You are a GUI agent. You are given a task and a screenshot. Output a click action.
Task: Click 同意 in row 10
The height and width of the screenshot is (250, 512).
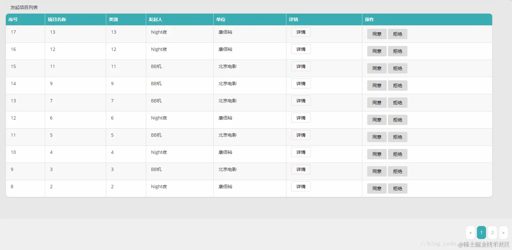[377, 154]
